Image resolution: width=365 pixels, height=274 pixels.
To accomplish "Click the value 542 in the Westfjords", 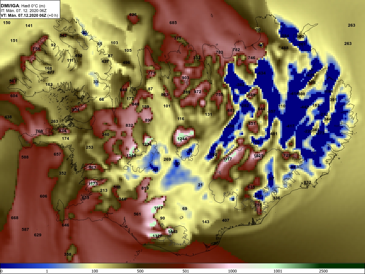I will click(x=63, y=35).
